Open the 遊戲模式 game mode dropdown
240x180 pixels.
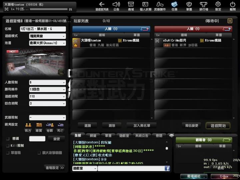pos(47,36)
